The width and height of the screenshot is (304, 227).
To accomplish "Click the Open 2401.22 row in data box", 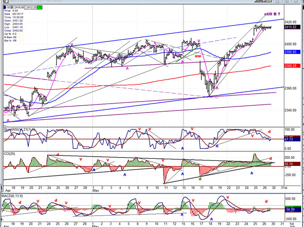I will tap(14, 21).
